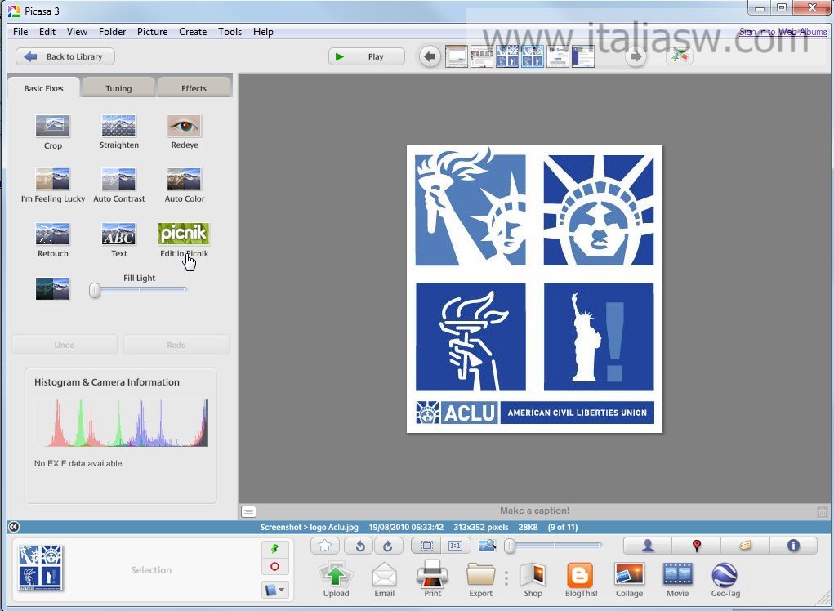Go to the next photo arrow
Image resolution: width=834 pixels, height=611 pixels.
click(635, 56)
